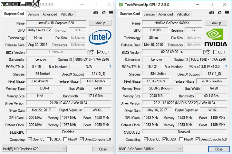Image resolution: width=232 pixels, height=154 pixels.
Task: Take screenshot via camera icon in Intel window
Action: coord(96,13)
